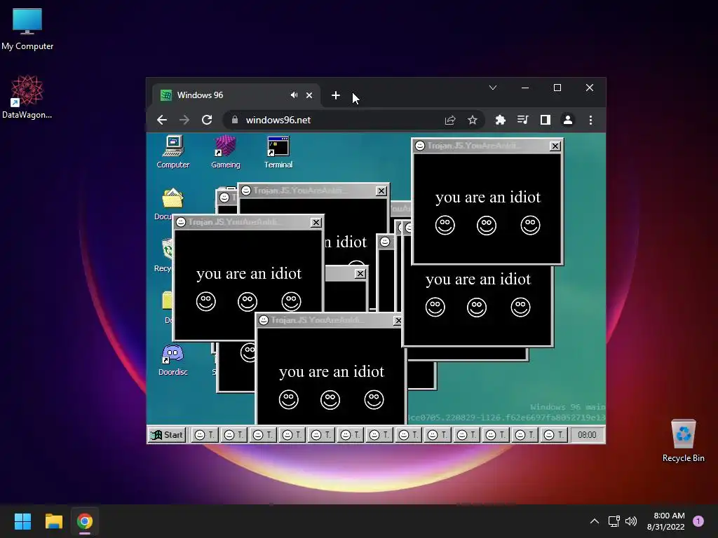Viewport: 718px width, 538px height.
Task: Click the smiley in bottom-center trojan title bar
Action: pos(264,320)
